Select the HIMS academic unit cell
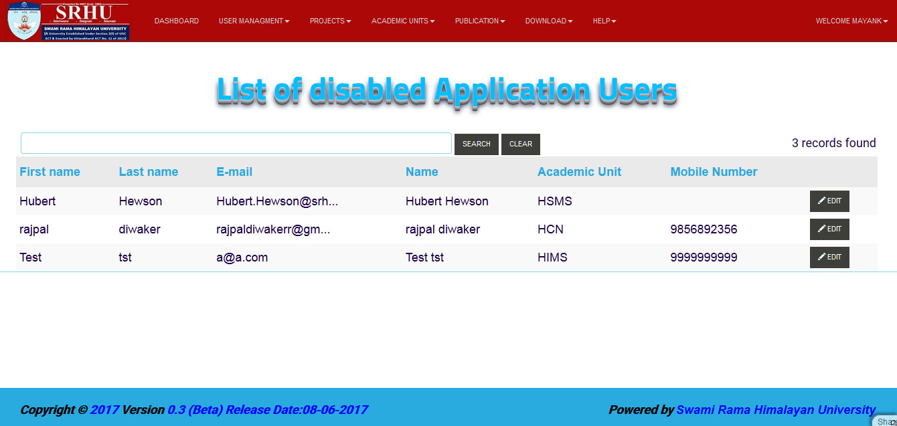The width and height of the screenshot is (897, 426). coord(552,257)
